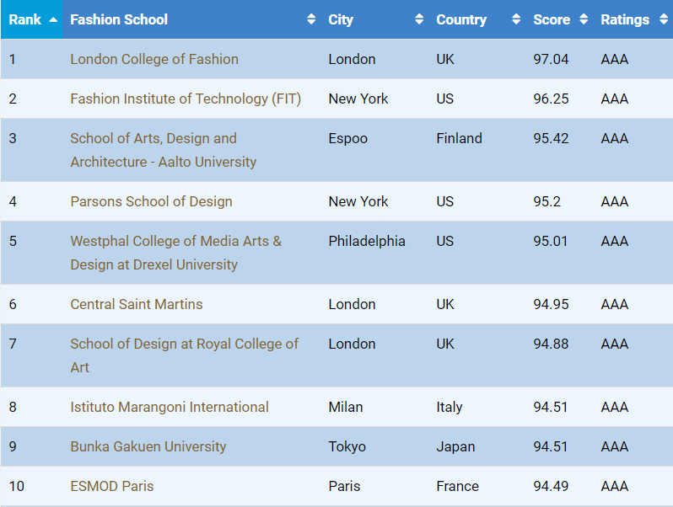Open Parsons School of Design link
The image size is (673, 507).
[x=152, y=201]
